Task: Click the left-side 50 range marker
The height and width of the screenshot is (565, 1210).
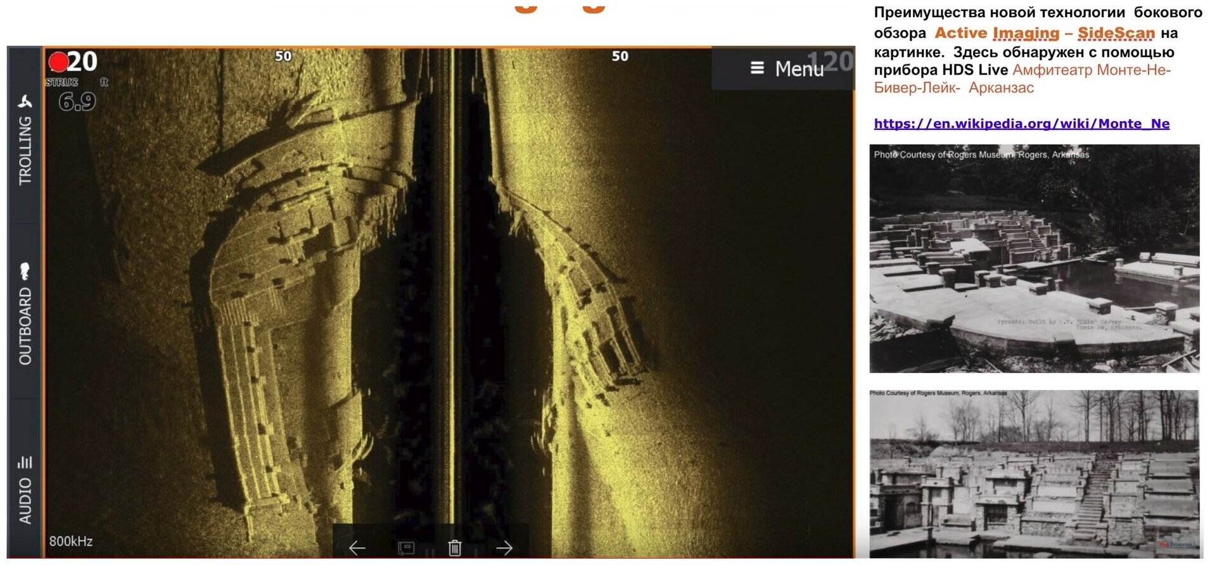Action: pyautogui.click(x=283, y=56)
